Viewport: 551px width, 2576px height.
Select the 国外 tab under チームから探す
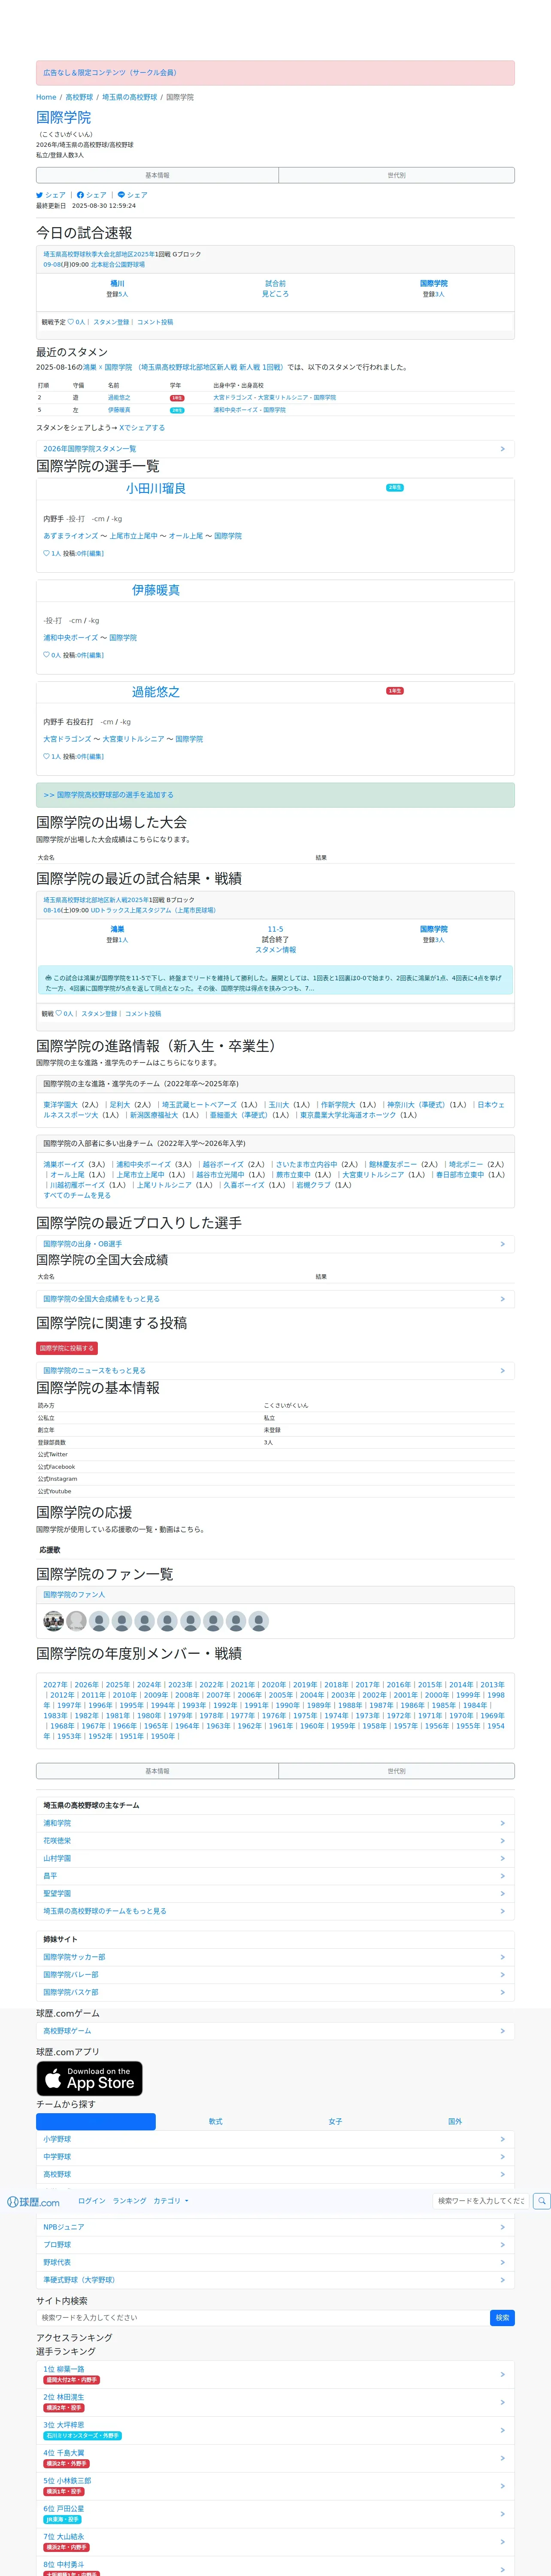tap(455, 2121)
